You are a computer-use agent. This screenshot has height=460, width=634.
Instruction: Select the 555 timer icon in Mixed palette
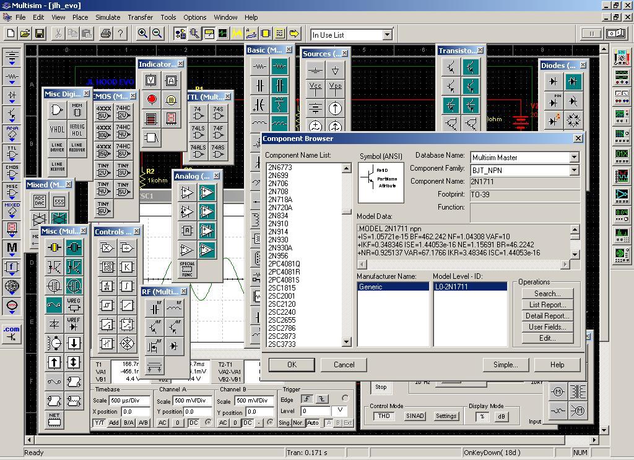(59, 201)
